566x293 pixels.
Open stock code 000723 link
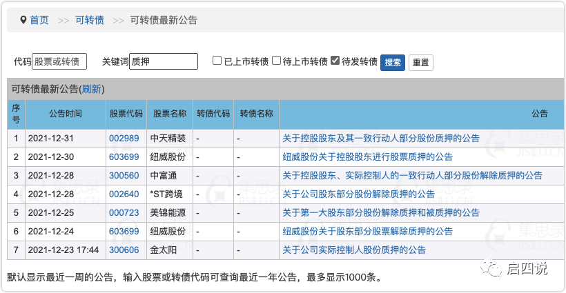(x=124, y=213)
